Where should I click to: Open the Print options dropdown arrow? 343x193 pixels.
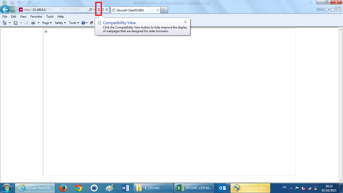pyautogui.click(x=38, y=23)
